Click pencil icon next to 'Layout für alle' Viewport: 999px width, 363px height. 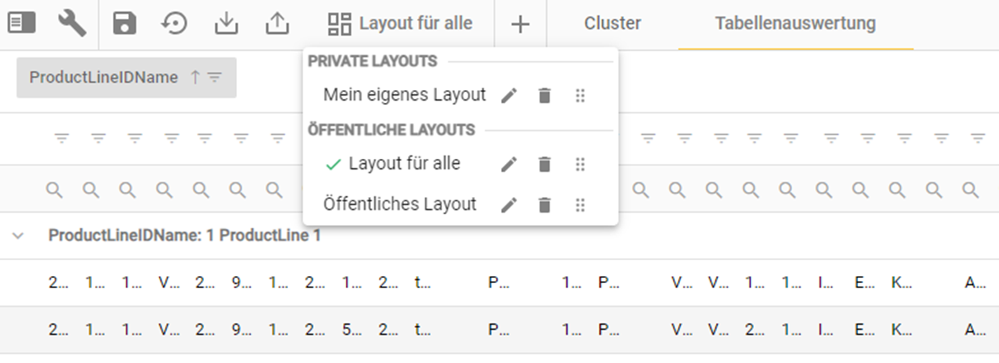tap(509, 165)
